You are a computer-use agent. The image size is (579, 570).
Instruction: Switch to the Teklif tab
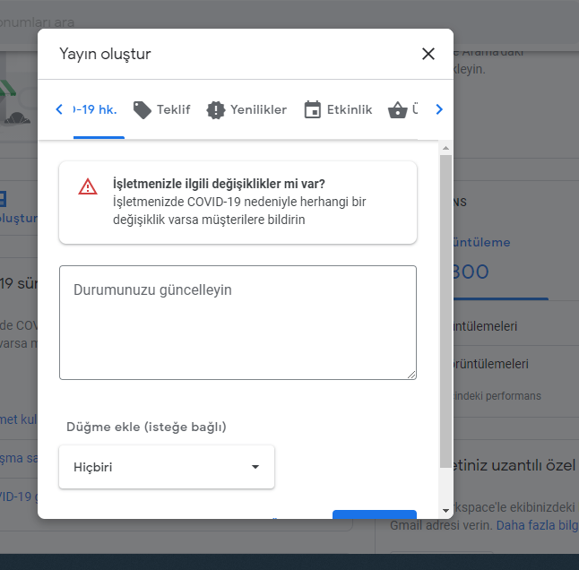pos(161,109)
